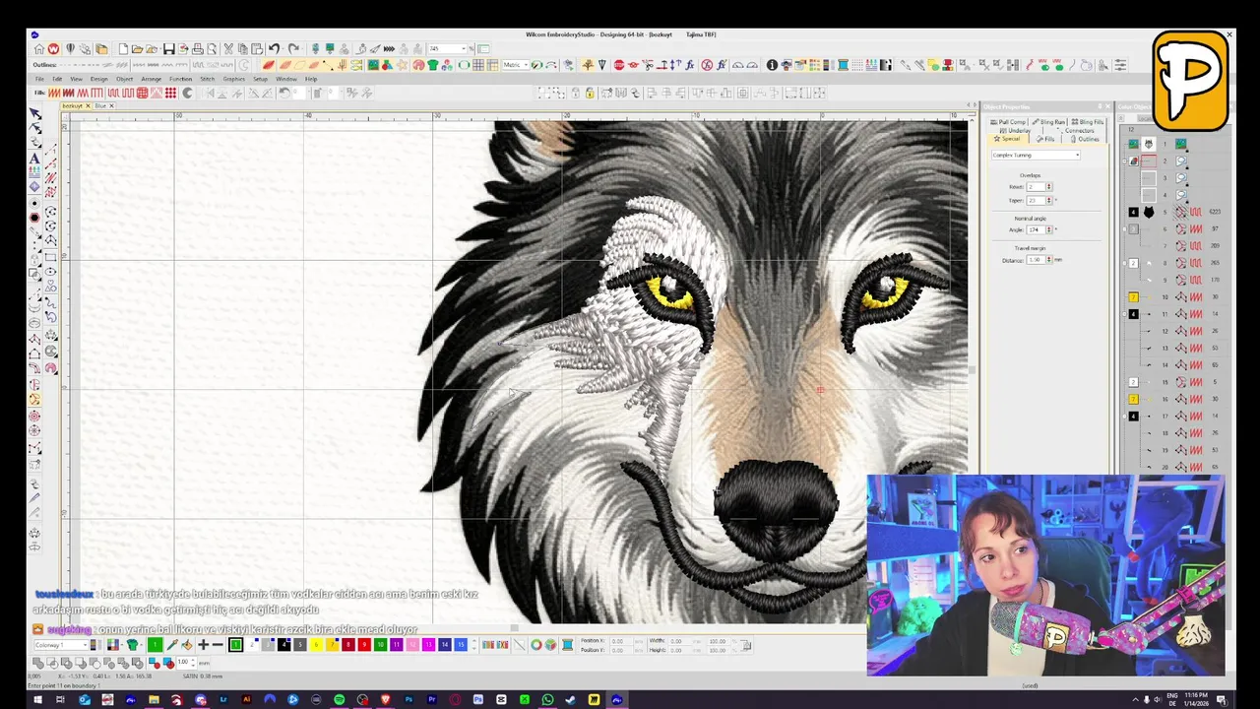Open the Design menu
The height and width of the screenshot is (709, 1260).
[99, 79]
